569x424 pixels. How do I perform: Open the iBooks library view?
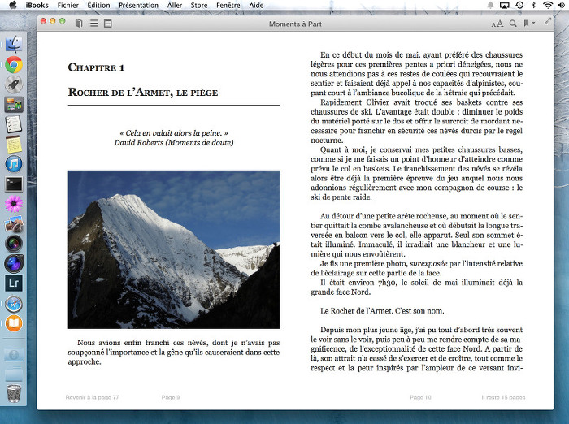point(78,24)
